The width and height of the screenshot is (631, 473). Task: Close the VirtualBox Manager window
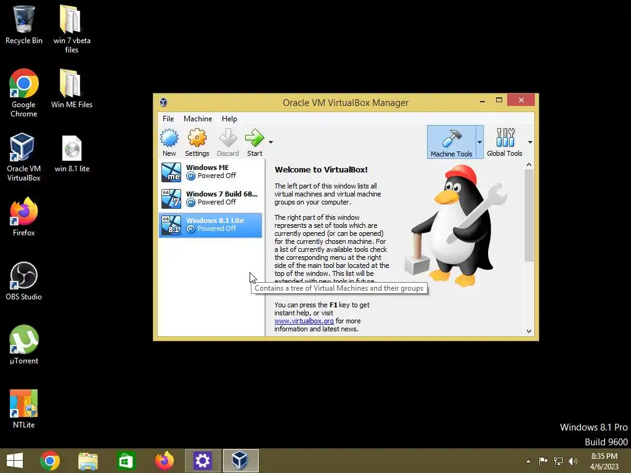pos(521,100)
